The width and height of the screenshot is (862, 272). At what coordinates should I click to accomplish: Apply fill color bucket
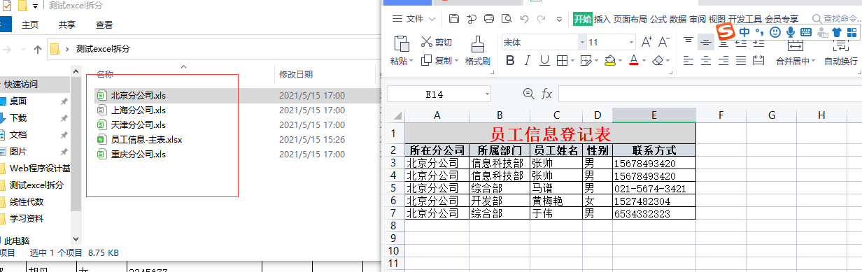[x=609, y=61]
